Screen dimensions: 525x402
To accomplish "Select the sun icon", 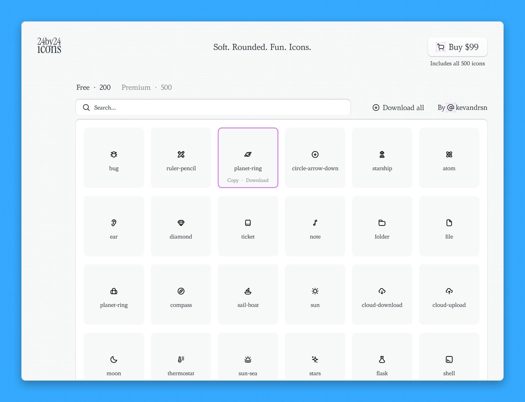I will [315, 291].
